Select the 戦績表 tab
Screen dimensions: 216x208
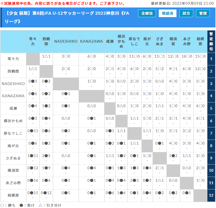(x=168, y=13)
